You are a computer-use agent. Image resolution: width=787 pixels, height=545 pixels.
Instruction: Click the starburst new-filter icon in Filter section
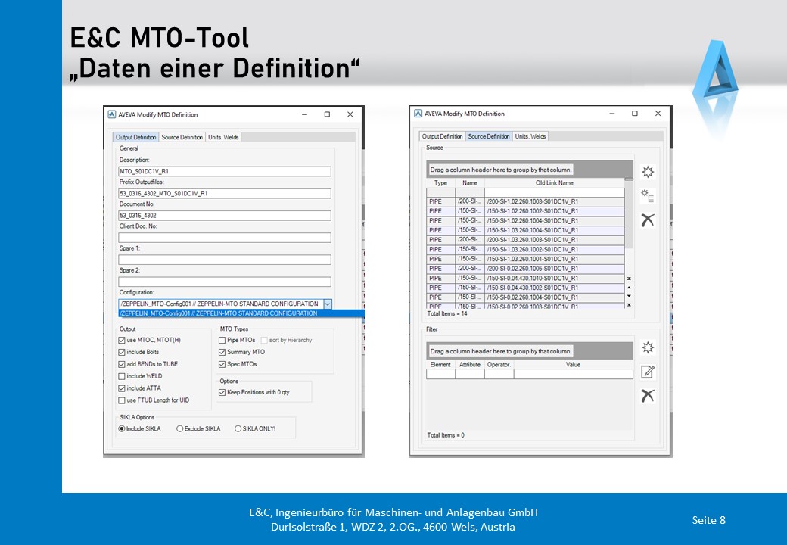pos(647,347)
